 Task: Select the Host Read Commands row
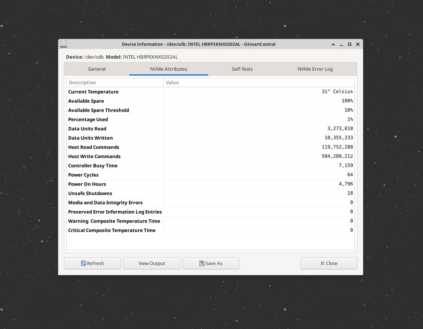210,147
